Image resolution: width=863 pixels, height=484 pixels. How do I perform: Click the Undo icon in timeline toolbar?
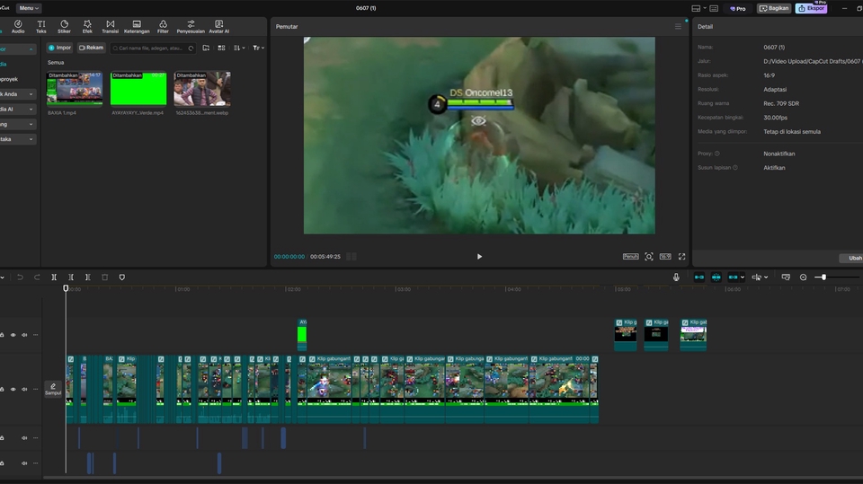[x=20, y=277]
